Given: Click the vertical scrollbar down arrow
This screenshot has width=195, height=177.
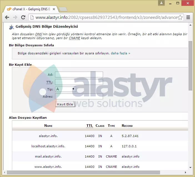Looking at the screenshot, I should [190, 168].
